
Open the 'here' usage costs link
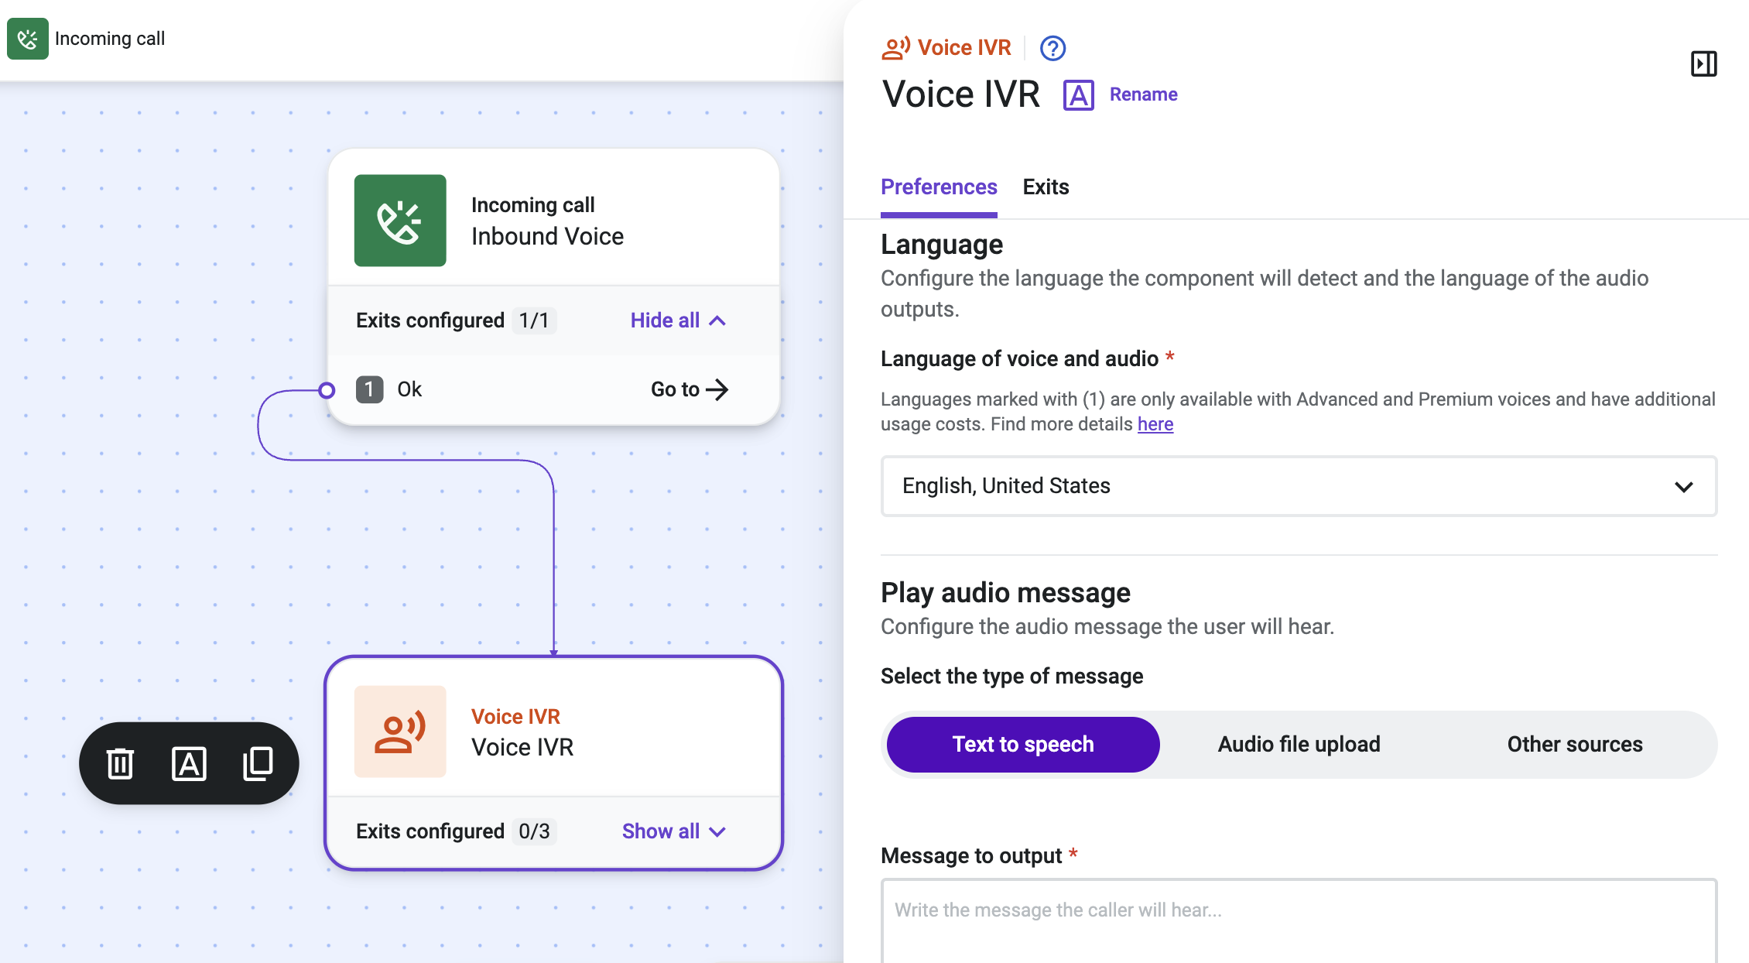click(1155, 424)
